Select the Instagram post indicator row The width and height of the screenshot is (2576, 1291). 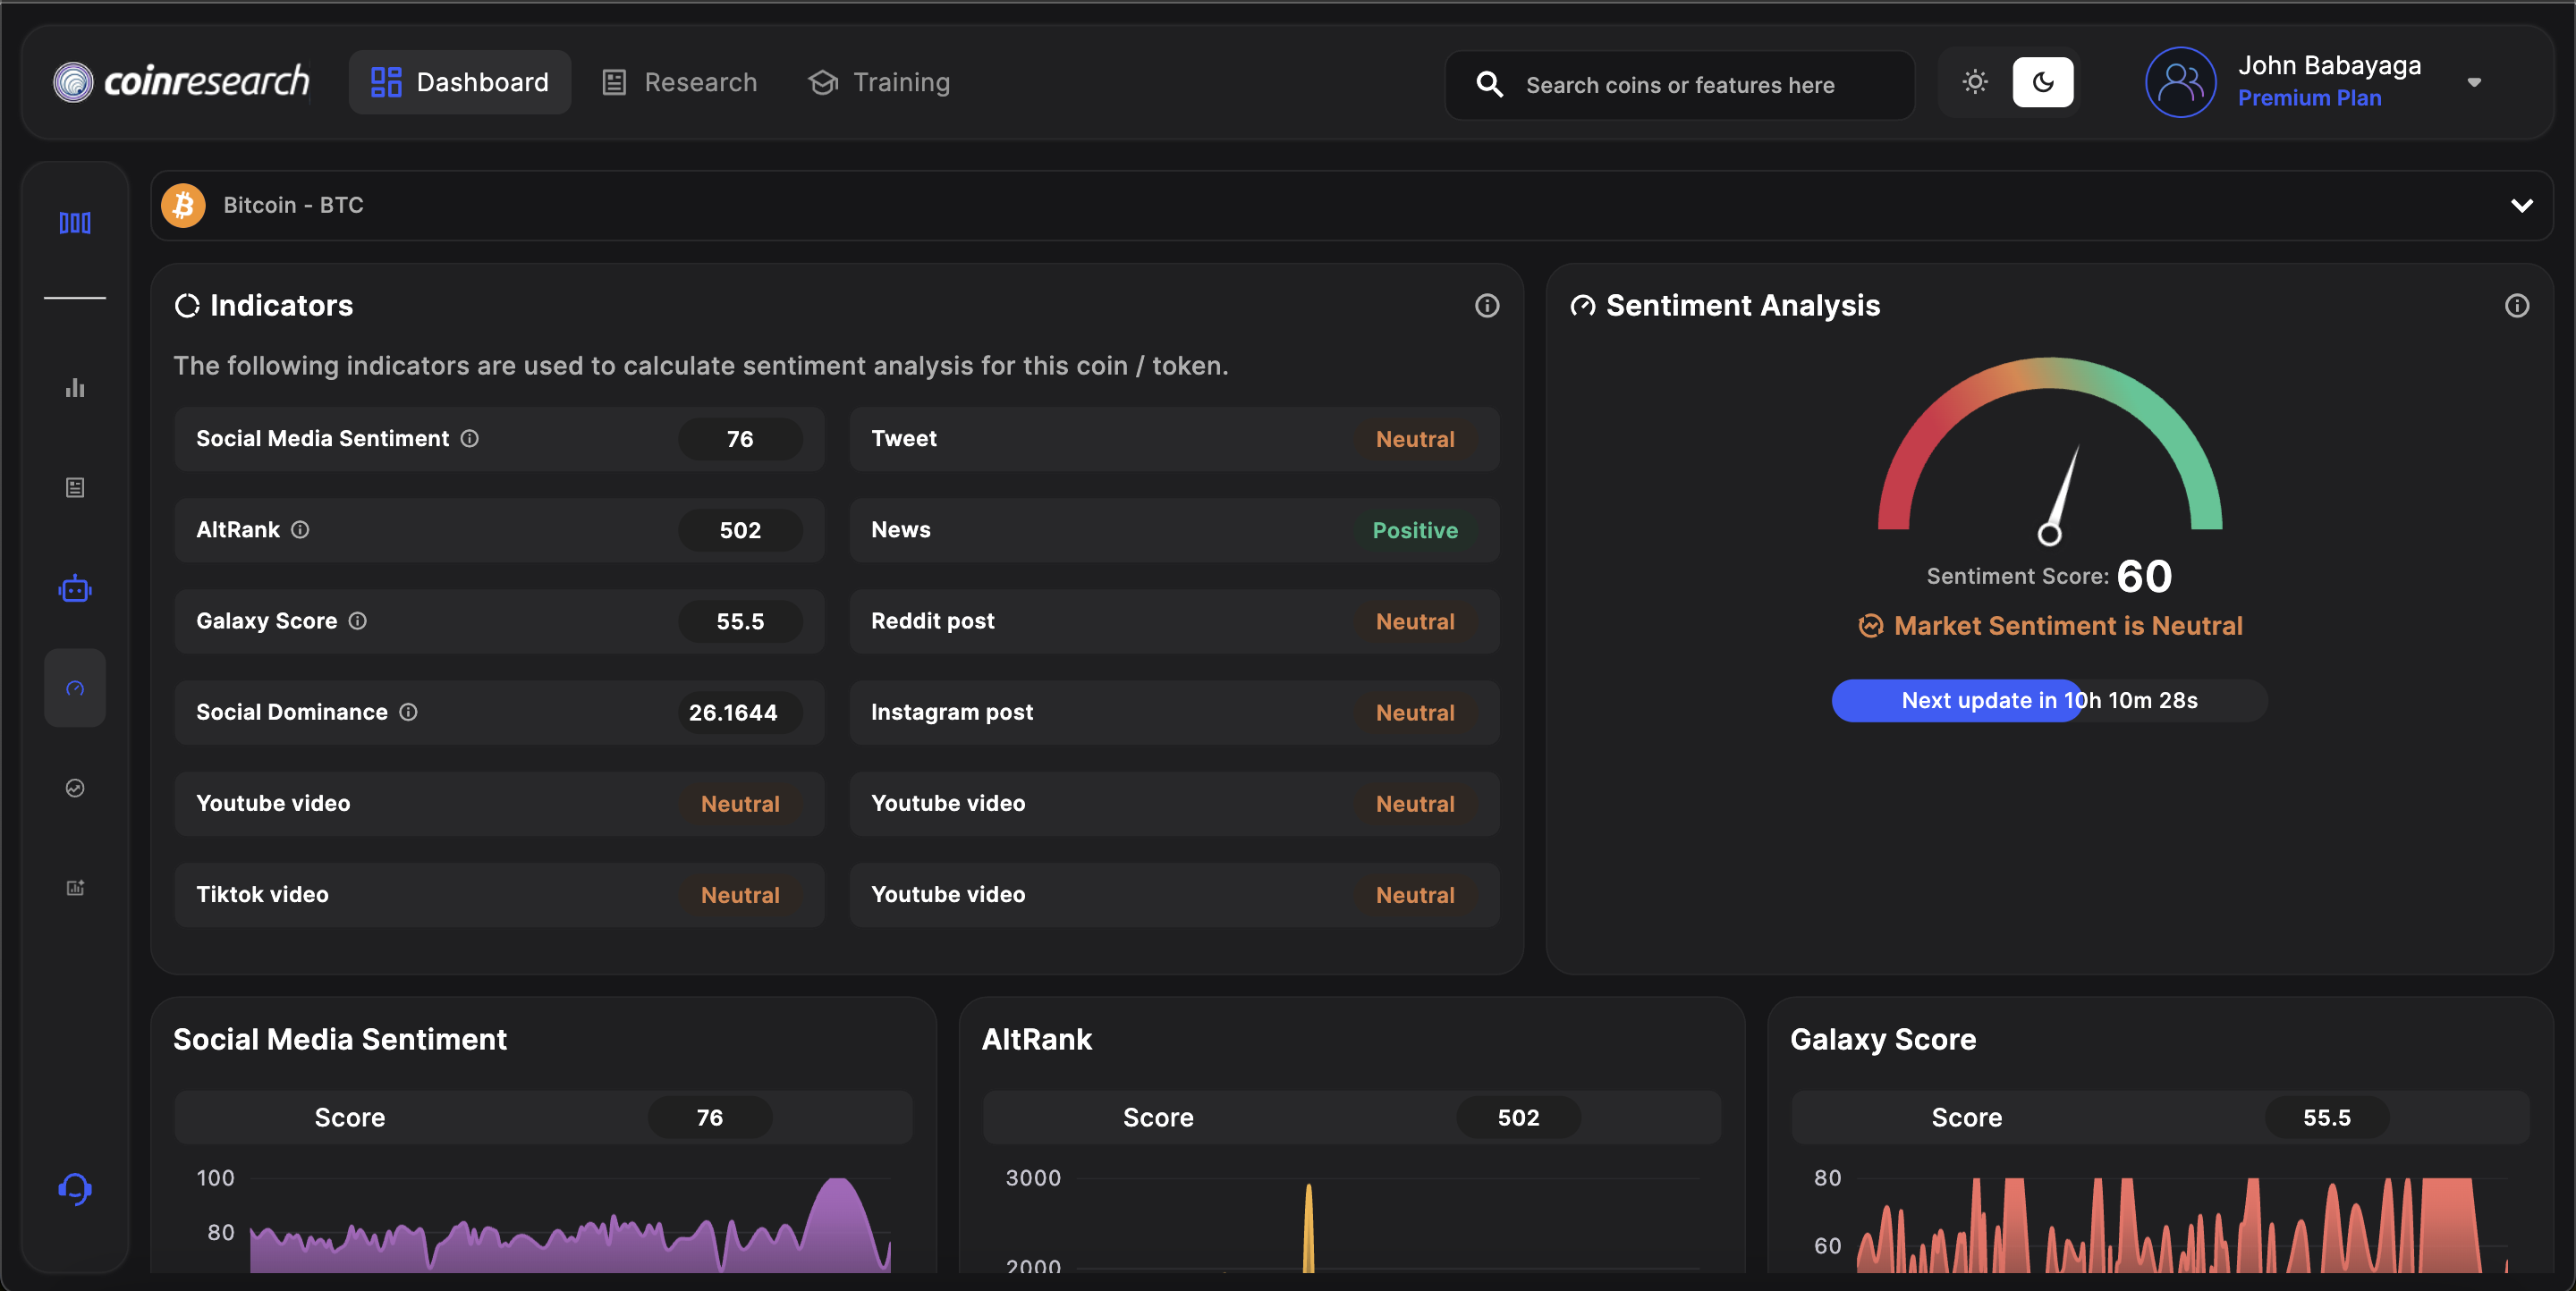tap(1174, 713)
